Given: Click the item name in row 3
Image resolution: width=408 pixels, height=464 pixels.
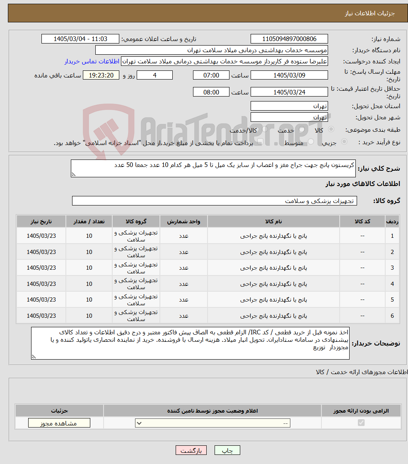Looking at the screenshot, I should point(273,268).
